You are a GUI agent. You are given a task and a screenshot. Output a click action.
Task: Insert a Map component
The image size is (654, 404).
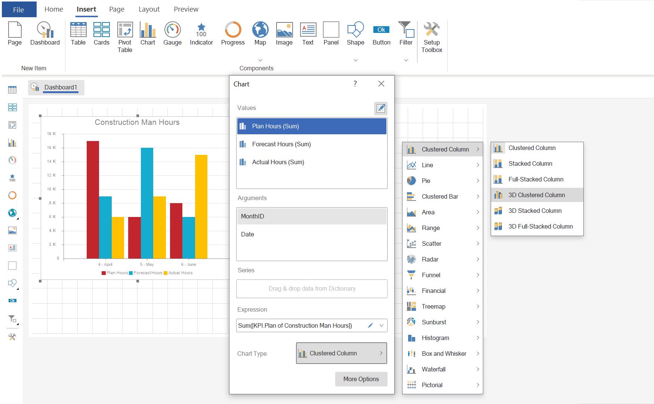coord(260,34)
